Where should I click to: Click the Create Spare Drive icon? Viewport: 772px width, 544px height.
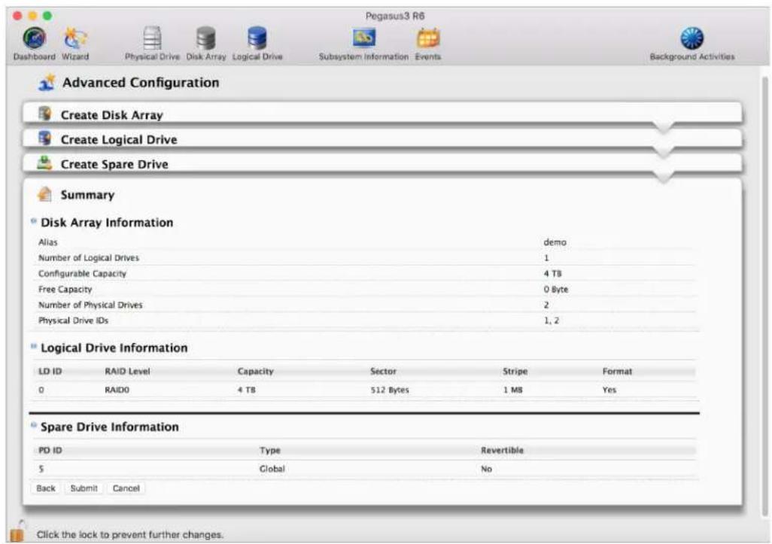(x=45, y=163)
